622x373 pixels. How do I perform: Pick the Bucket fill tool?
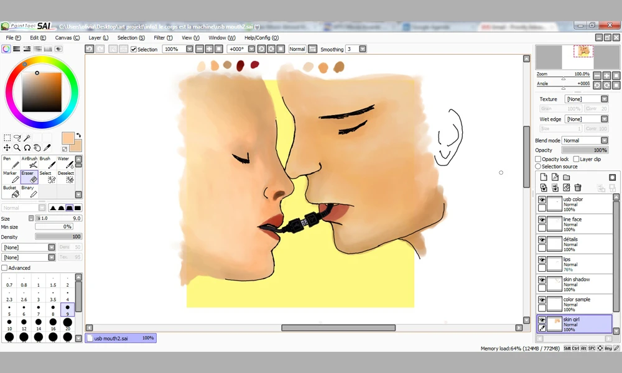pyautogui.click(x=11, y=192)
